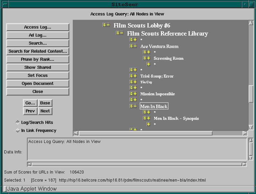The width and height of the screenshot is (256, 194).
Task: Select the Ace Ventura Room tree item
Action: click(159, 46)
